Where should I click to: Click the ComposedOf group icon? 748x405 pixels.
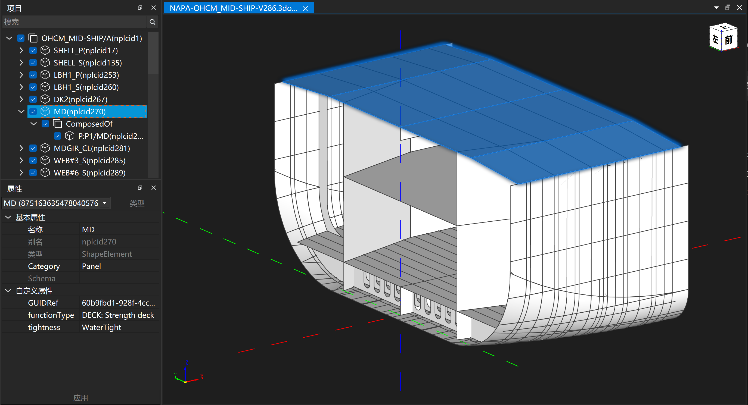click(57, 124)
